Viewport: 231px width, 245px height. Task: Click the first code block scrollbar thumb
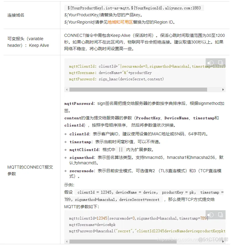(138, 89)
